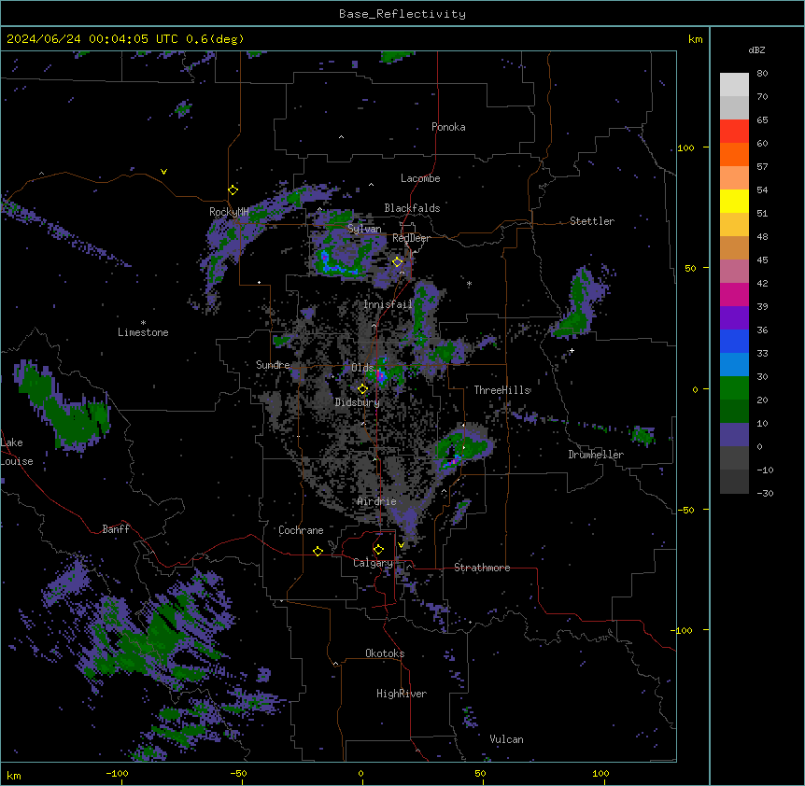The image size is (805, 786).
Task: Click the magenta storm core east of Olds
Action: (x=380, y=375)
